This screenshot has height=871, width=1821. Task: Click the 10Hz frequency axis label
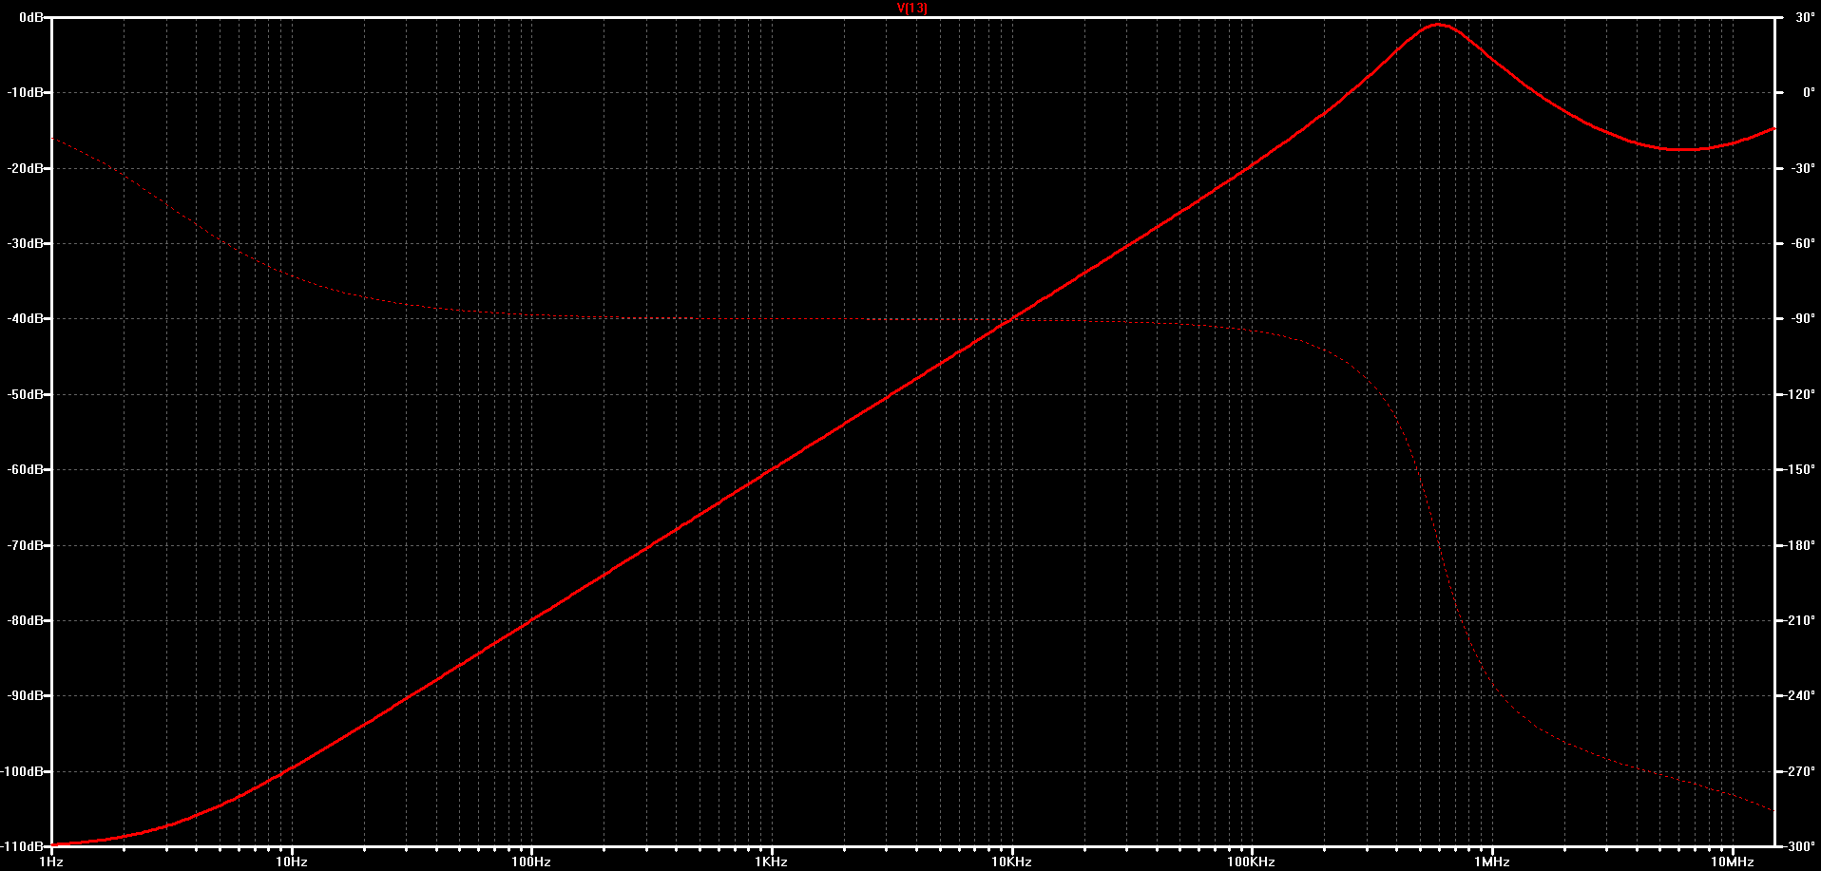[x=292, y=862]
